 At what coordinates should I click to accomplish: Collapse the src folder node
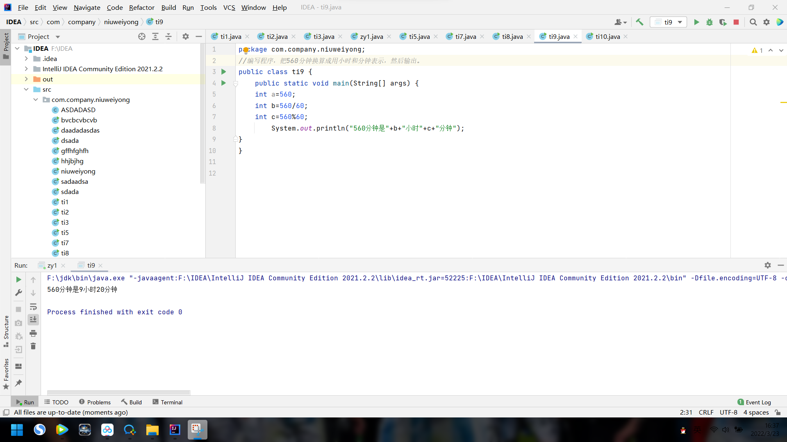26,89
